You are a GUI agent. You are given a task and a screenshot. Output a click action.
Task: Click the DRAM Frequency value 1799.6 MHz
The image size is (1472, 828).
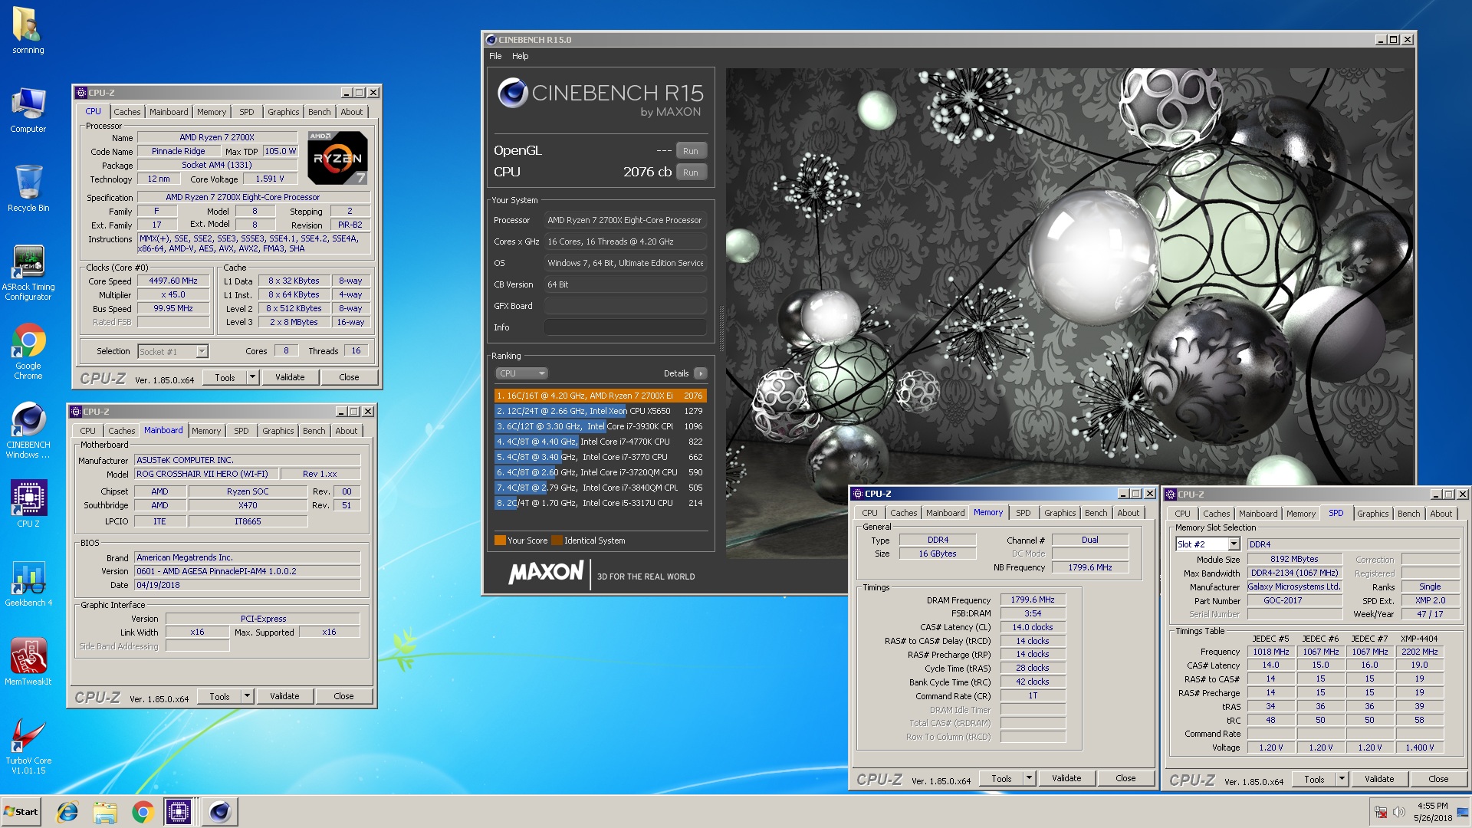[x=1033, y=600]
